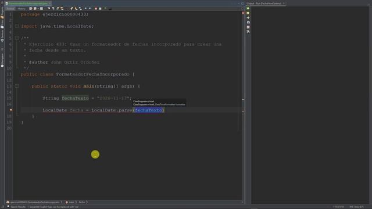
Task: Click the package name ejercicio0000433
Action: [x=65, y=14]
